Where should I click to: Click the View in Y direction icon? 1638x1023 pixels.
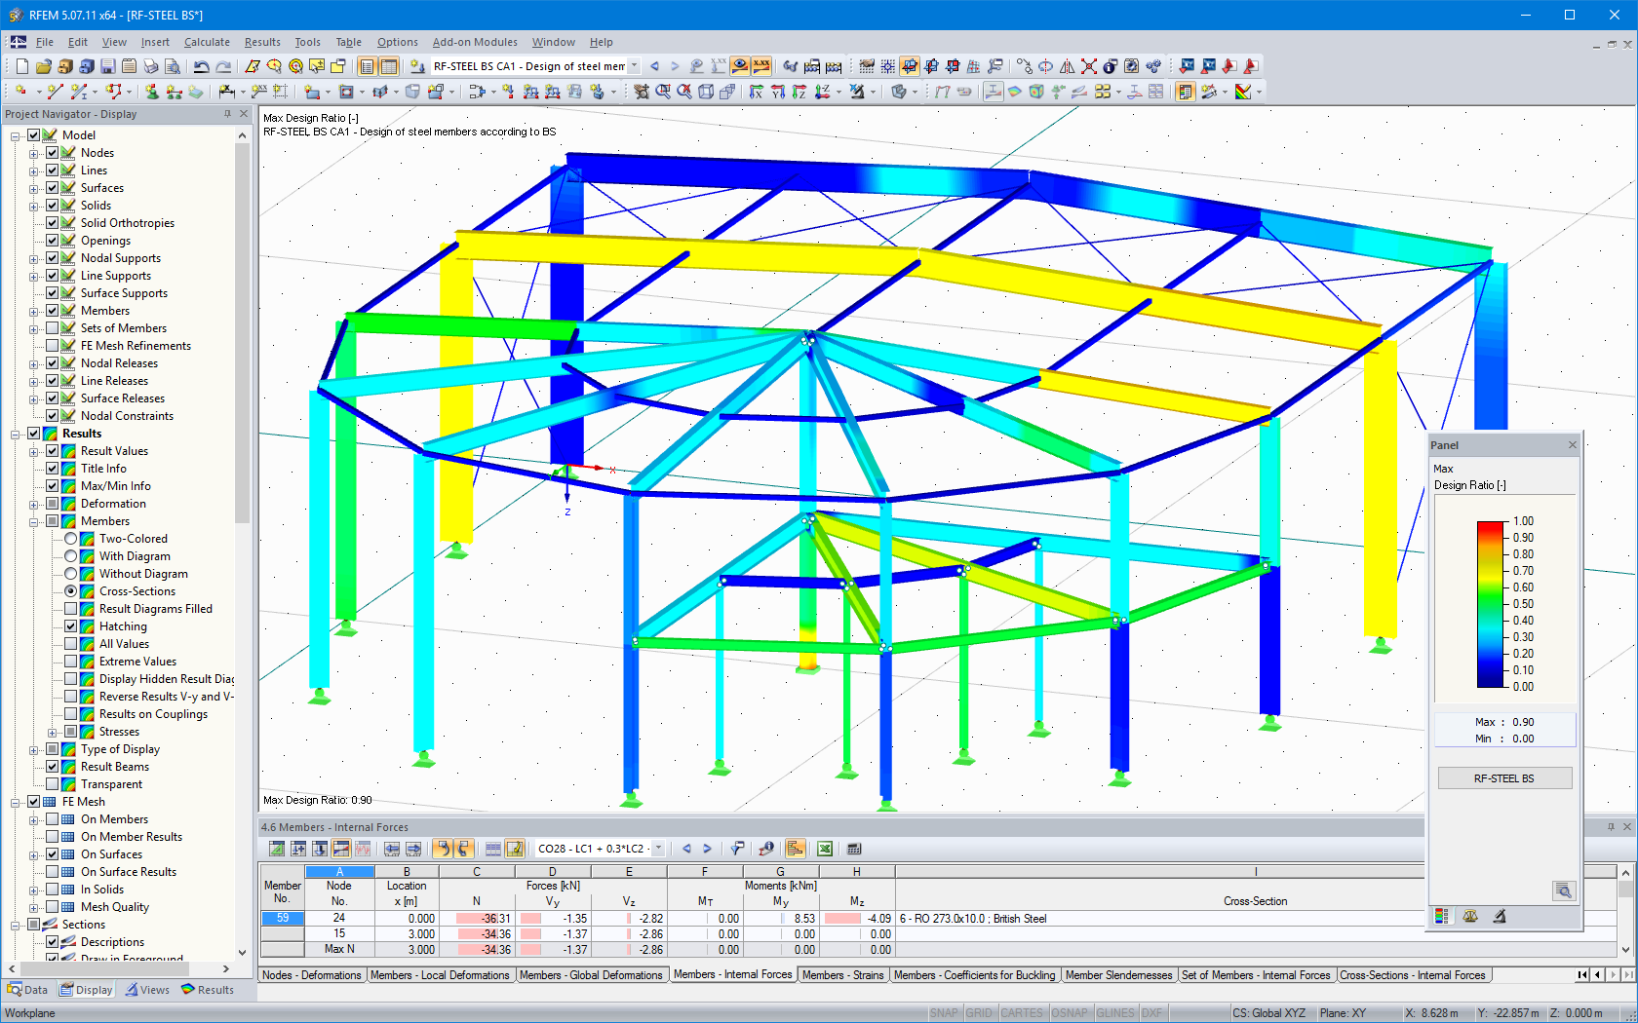(778, 92)
